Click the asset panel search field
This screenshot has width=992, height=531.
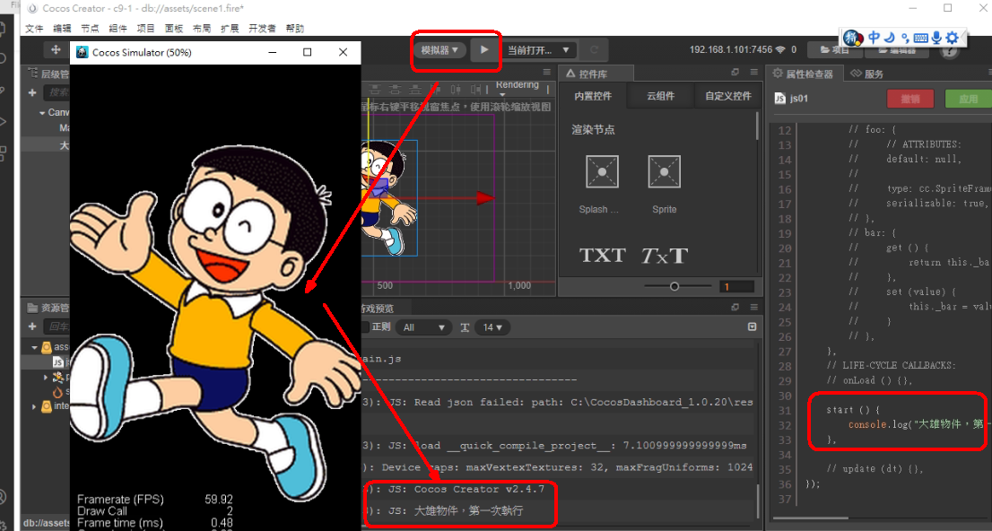point(57,326)
